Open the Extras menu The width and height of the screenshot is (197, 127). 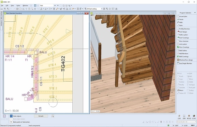click(x=18, y=5)
